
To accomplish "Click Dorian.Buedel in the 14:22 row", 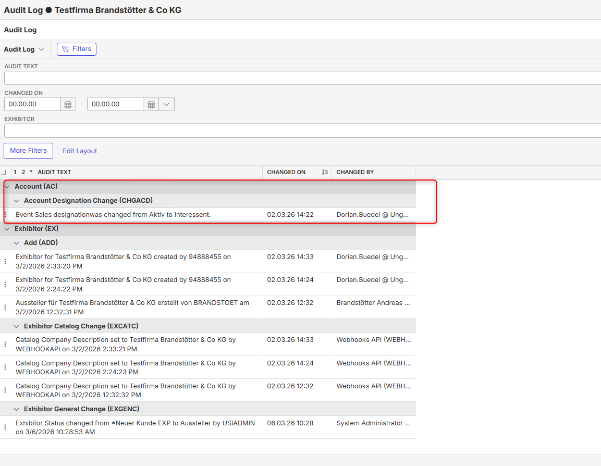I will coord(373,215).
